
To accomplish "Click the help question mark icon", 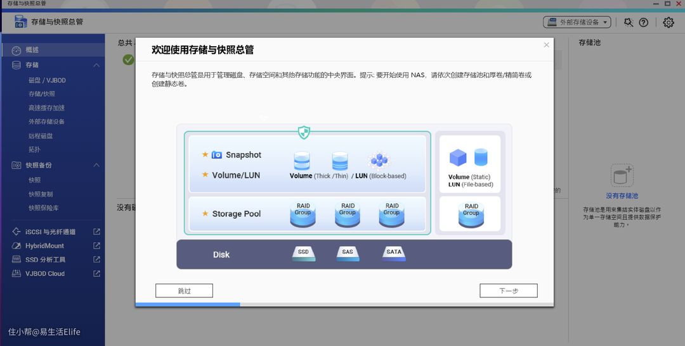I will click(x=644, y=22).
